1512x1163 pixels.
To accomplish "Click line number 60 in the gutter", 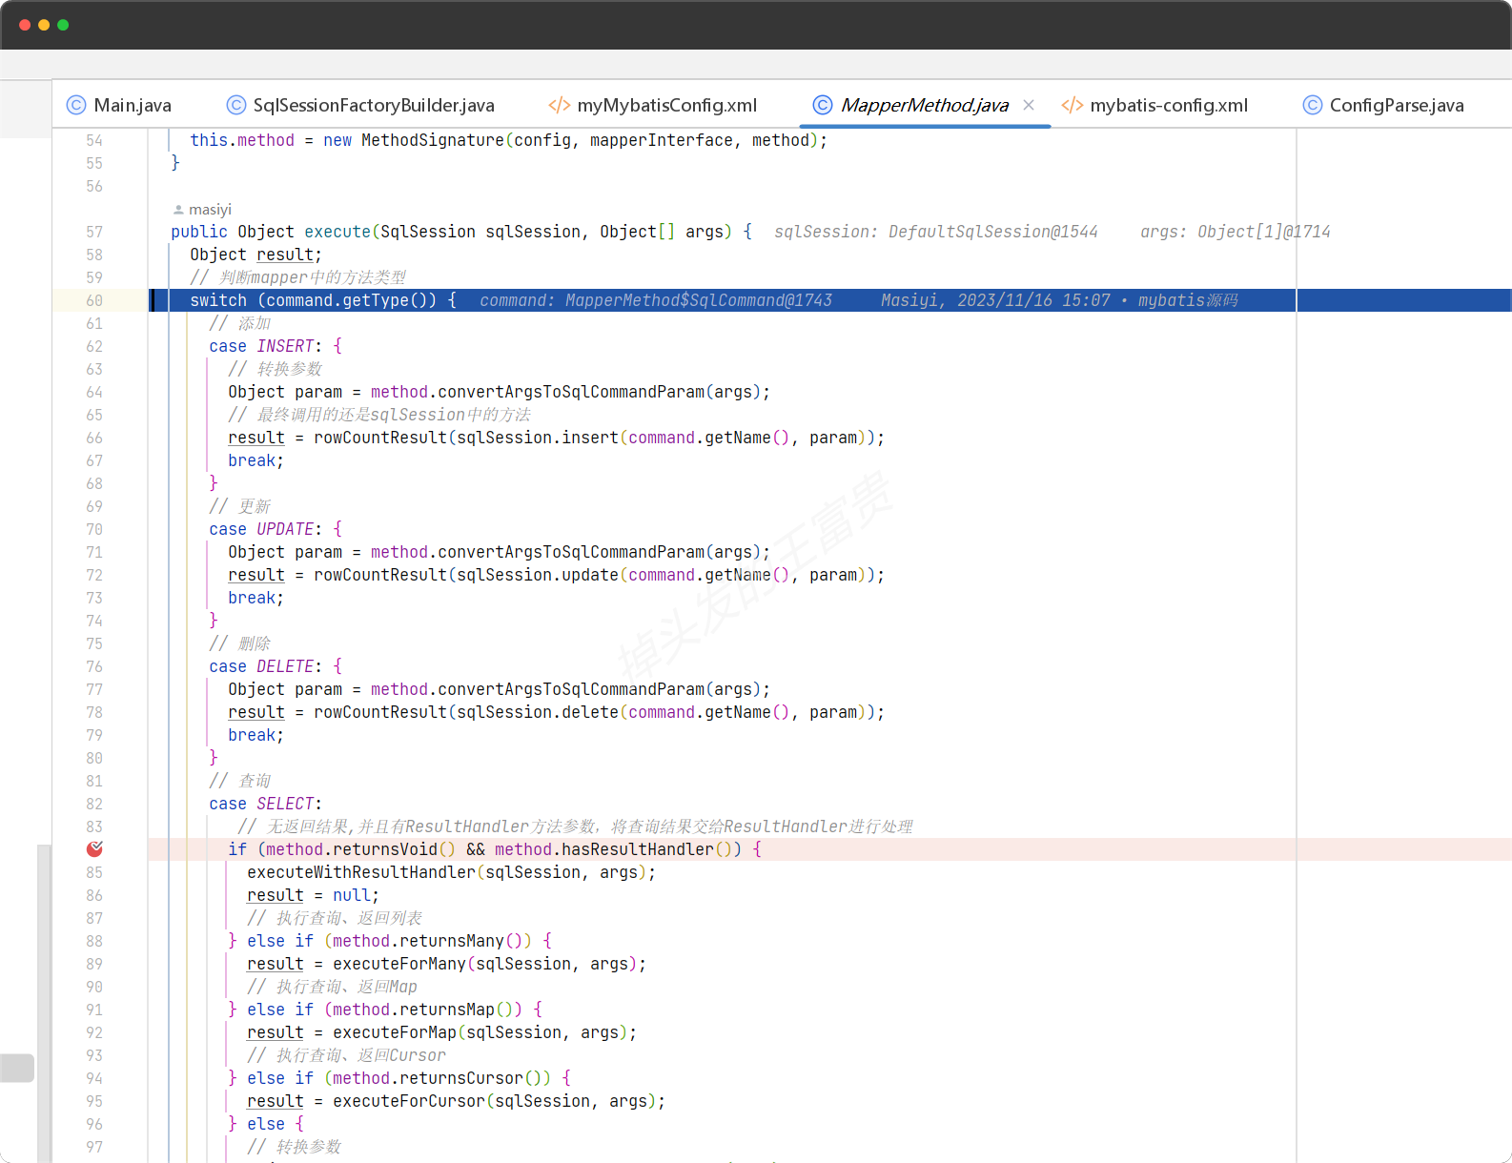I will point(94,300).
